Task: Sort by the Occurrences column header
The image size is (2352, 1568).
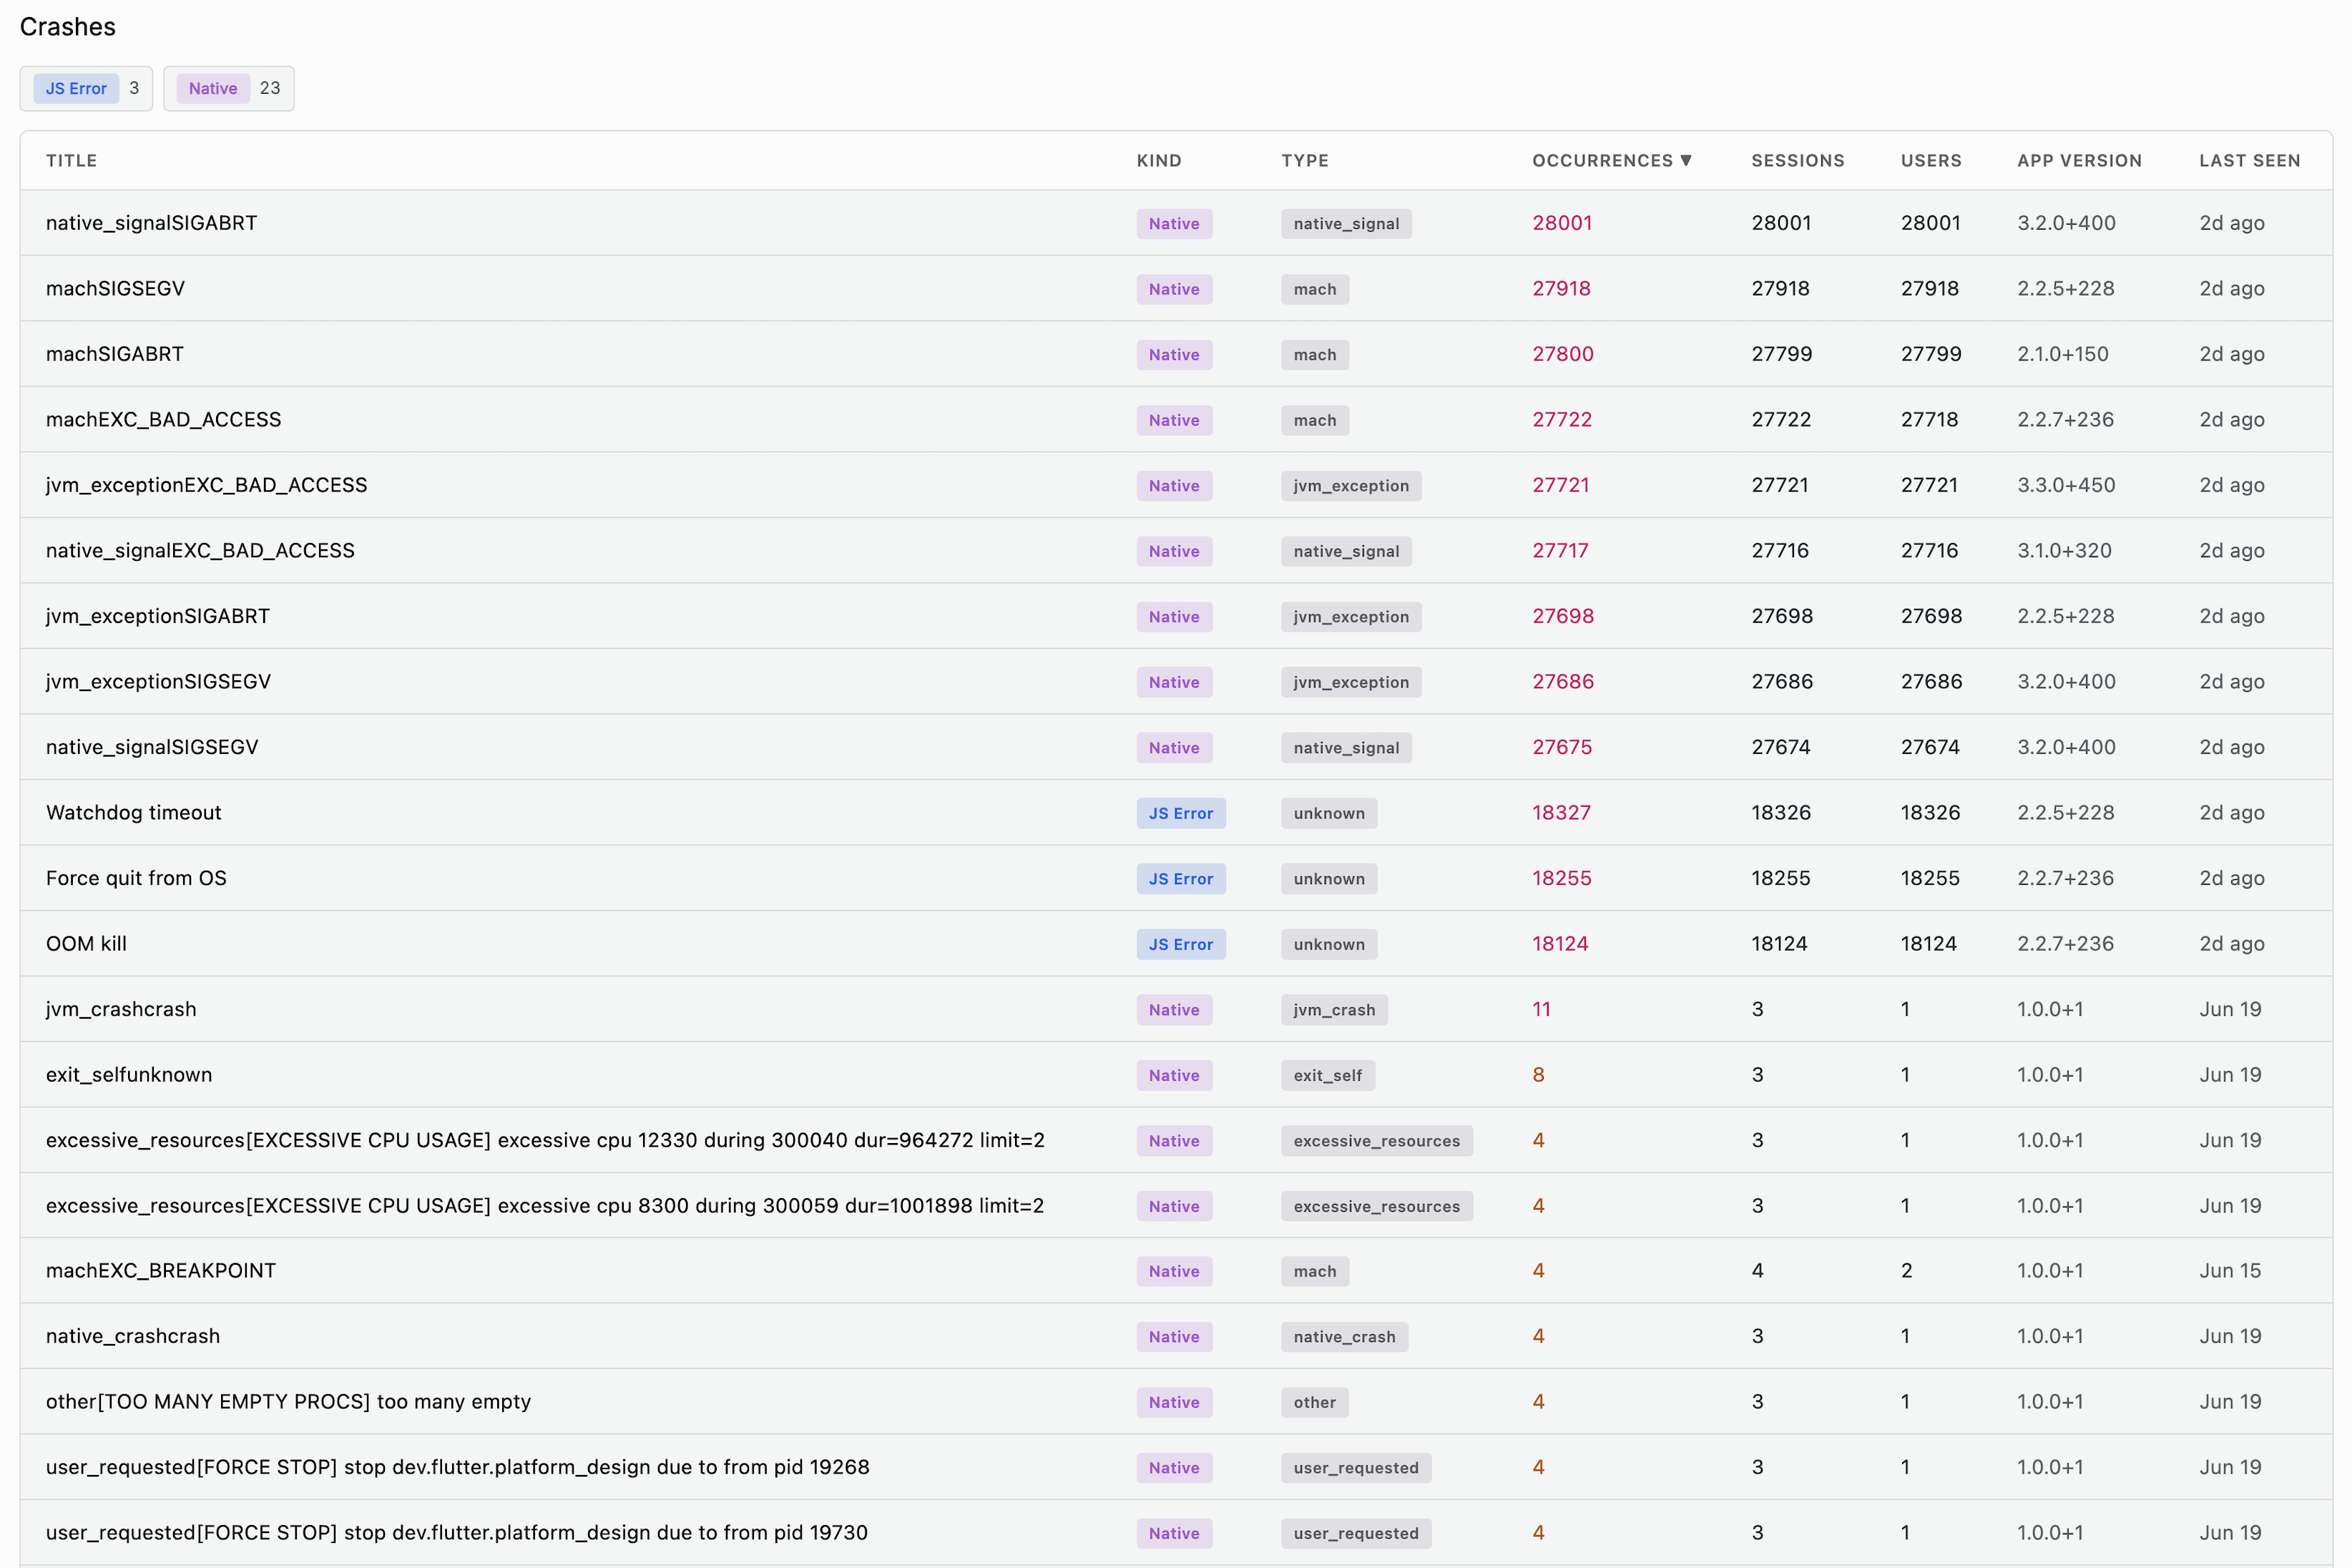Action: (x=1612, y=160)
